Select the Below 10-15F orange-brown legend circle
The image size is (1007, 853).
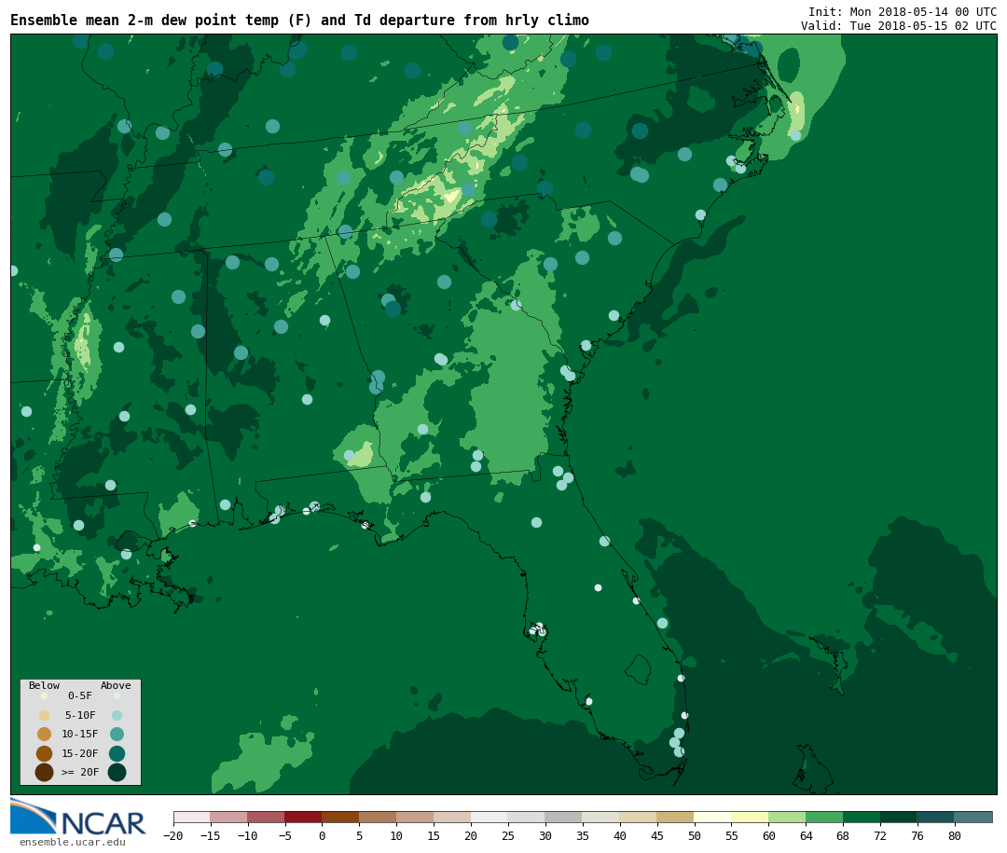pyautogui.click(x=45, y=735)
